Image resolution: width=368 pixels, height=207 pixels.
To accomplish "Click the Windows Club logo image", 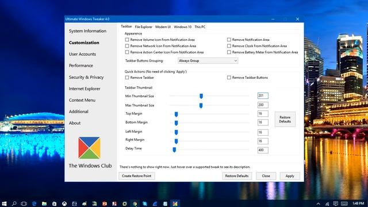I will tap(90, 148).
